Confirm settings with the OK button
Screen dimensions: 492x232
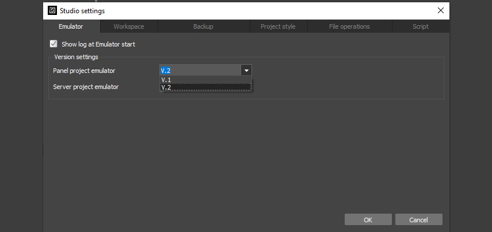coord(368,219)
